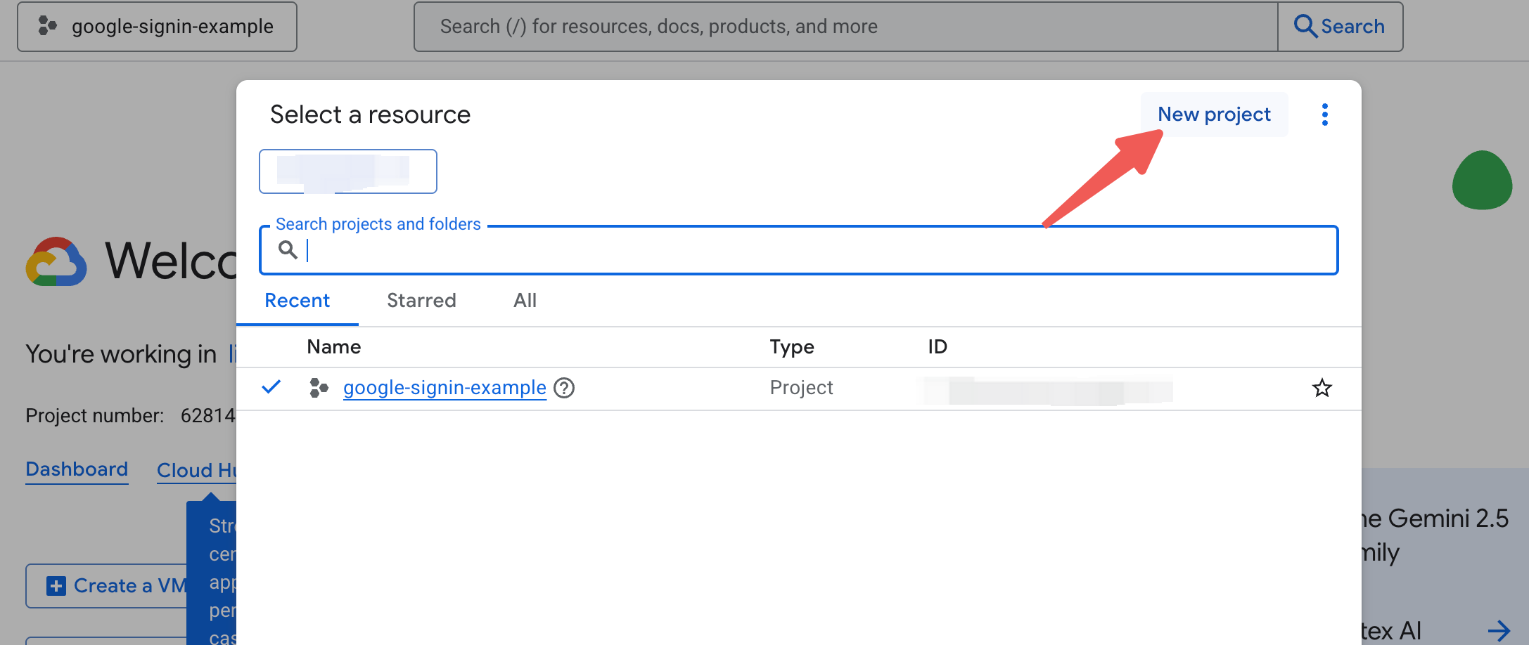Image resolution: width=1529 pixels, height=645 pixels.
Task: Switch to the Recent tab
Action: (x=297, y=301)
